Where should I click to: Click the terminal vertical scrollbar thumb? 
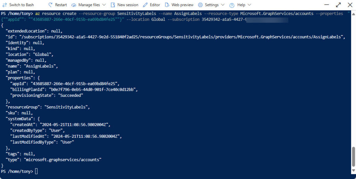tap(353, 156)
